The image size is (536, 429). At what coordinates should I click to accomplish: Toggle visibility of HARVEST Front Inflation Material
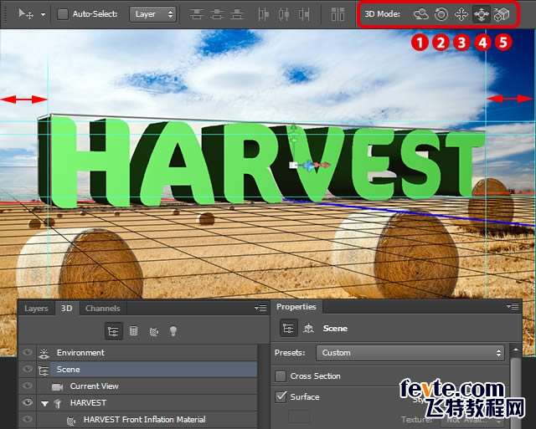(28, 419)
